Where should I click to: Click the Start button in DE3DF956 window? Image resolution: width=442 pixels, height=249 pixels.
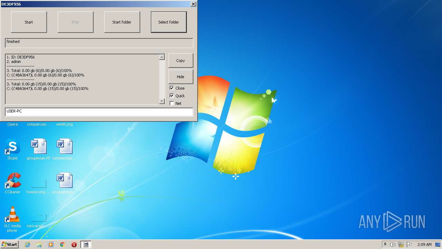click(29, 22)
